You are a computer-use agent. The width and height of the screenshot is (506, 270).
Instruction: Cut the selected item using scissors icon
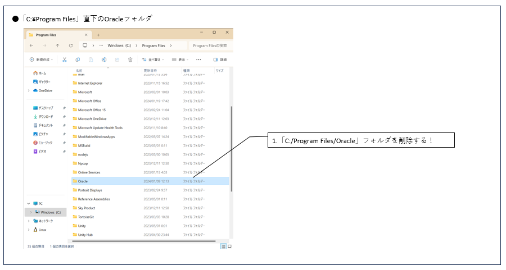point(65,60)
